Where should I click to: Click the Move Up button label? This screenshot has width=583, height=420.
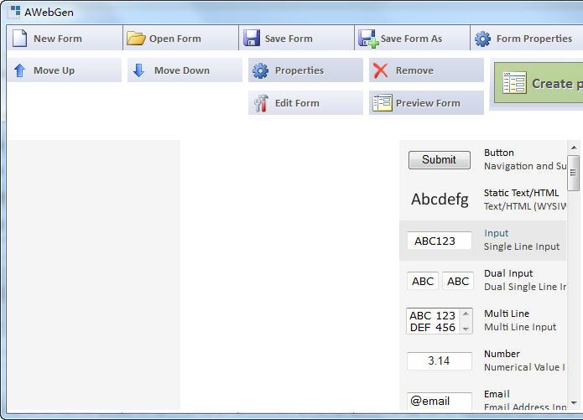point(54,70)
